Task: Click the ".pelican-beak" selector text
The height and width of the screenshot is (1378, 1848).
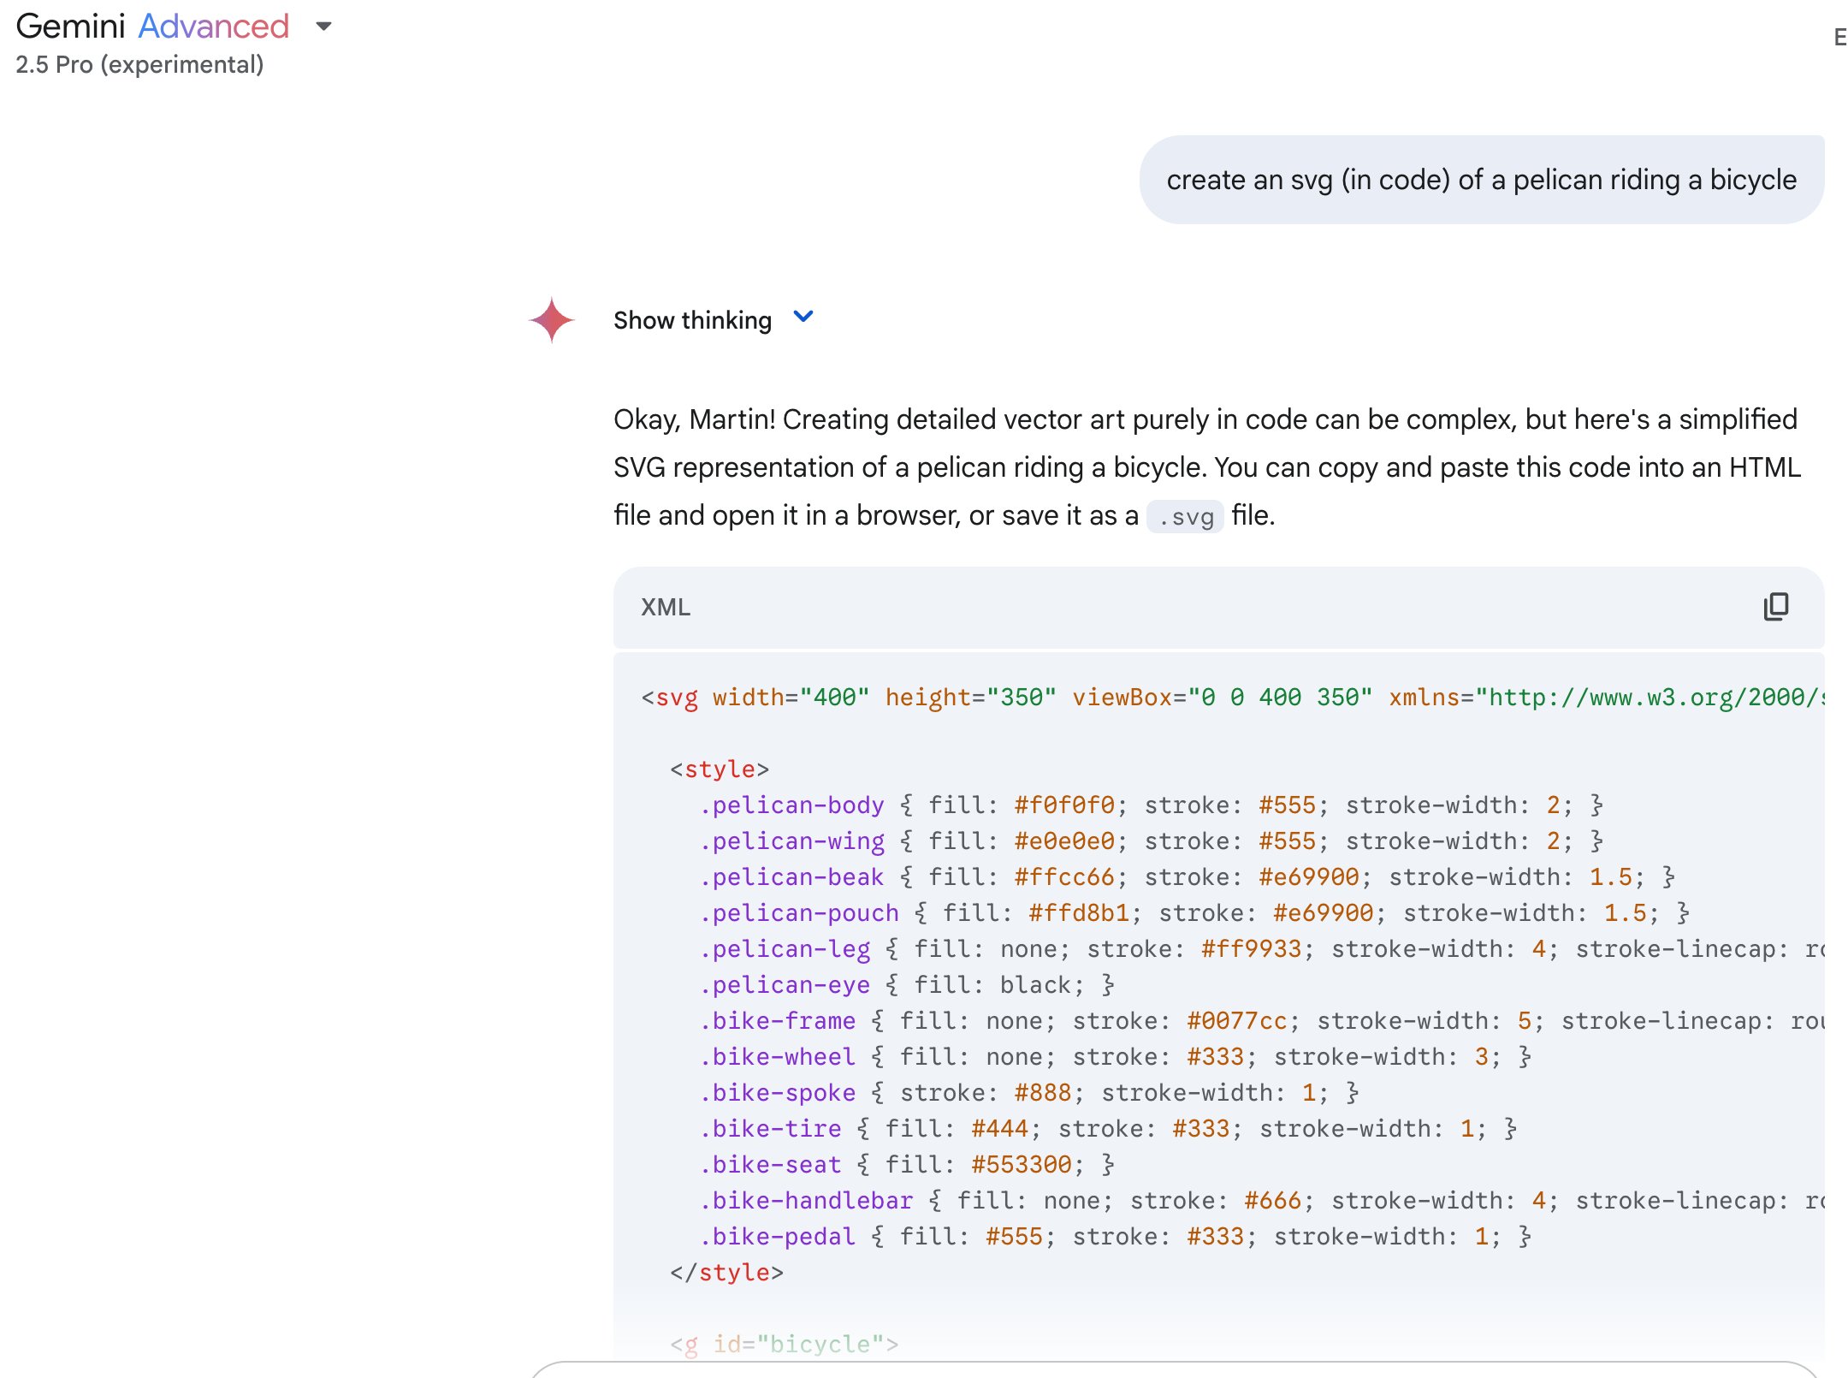Action: pyautogui.click(x=791, y=877)
